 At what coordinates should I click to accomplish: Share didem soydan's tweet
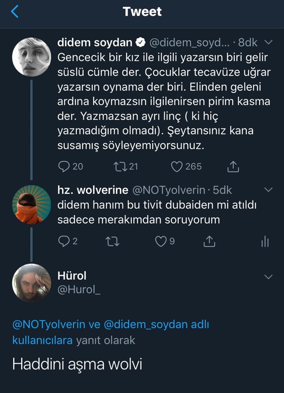(x=233, y=166)
